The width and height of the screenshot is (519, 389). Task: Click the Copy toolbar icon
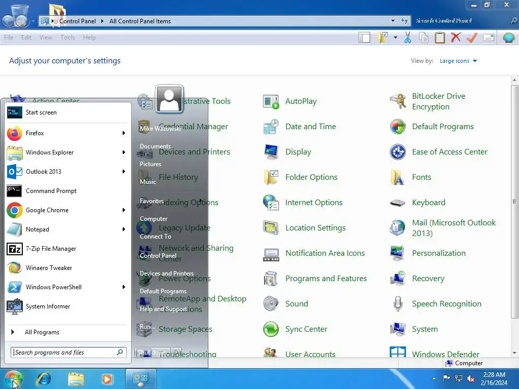(424, 37)
